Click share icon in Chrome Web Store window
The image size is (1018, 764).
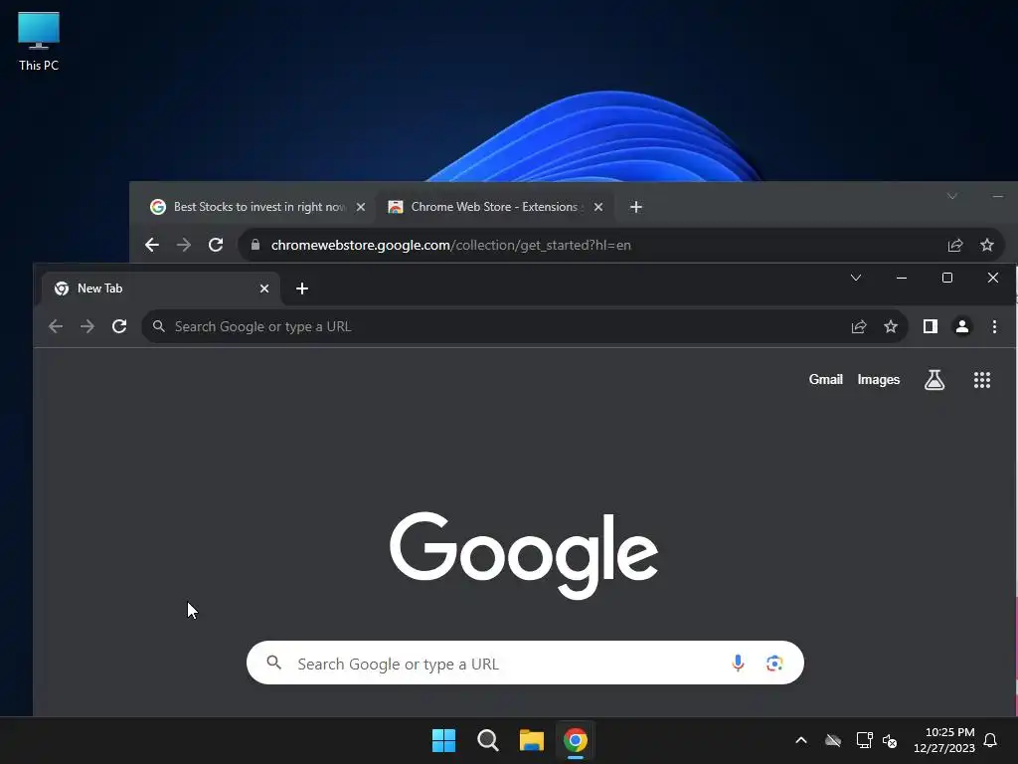[x=955, y=245]
